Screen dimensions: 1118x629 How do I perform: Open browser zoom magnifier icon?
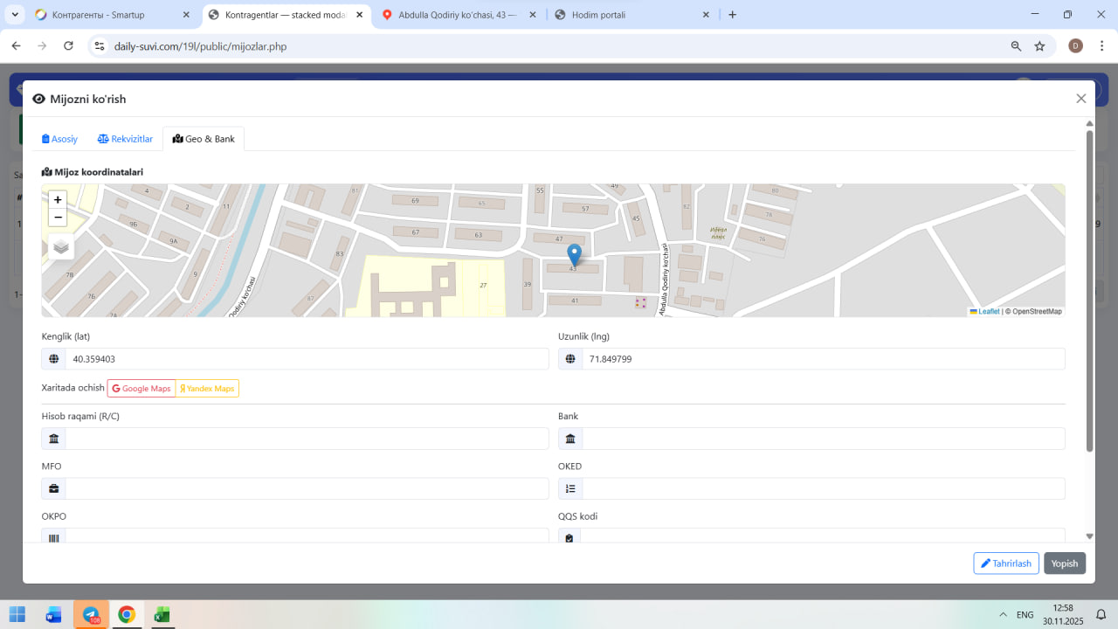click(1016, 45)
